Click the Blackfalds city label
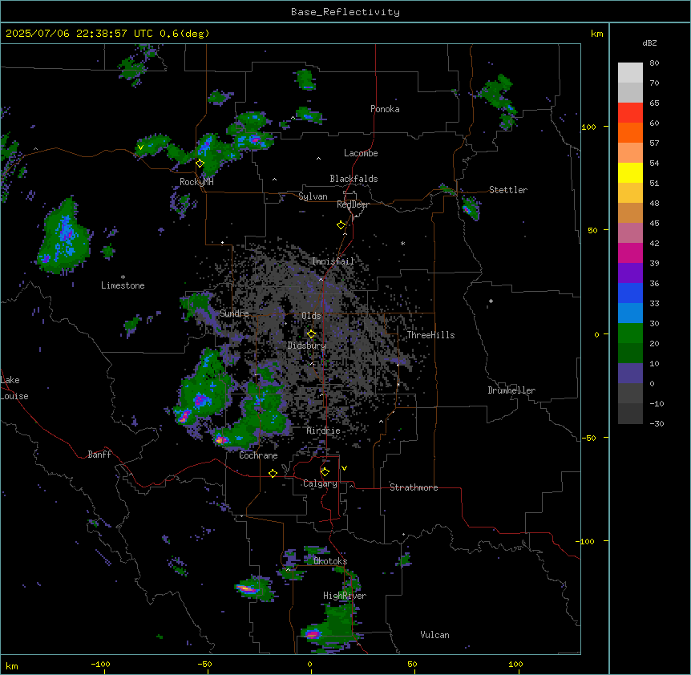This screenshot has height=675, width=691. tap(354, 179)
